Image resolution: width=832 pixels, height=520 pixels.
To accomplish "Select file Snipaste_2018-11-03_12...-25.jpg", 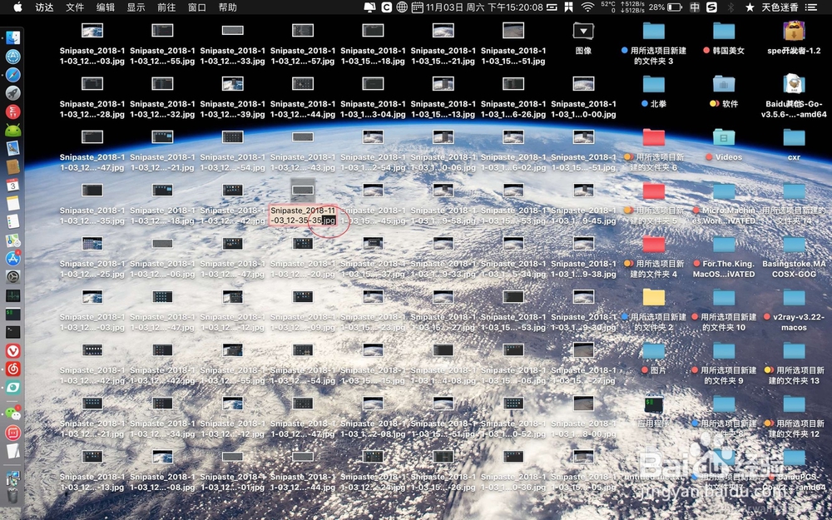I will pyautogui.click(x=92, y=244).
